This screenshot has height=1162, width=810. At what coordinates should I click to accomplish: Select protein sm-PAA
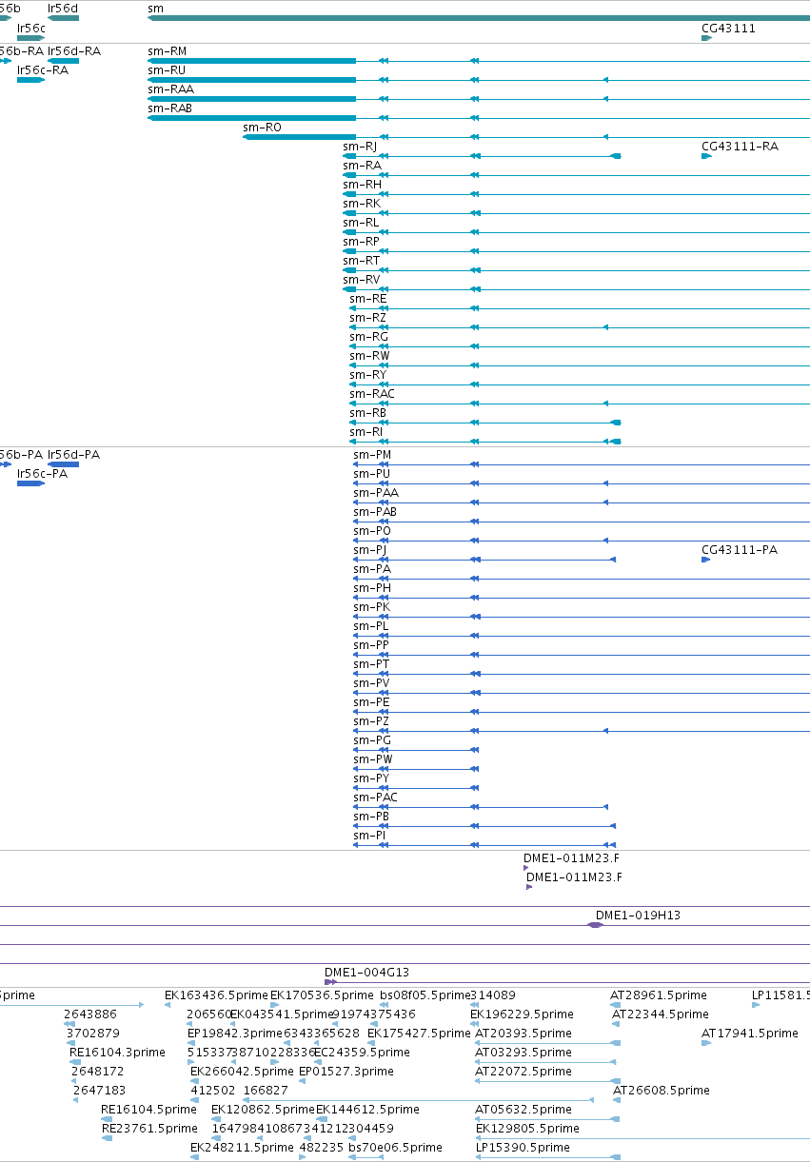pyautogui.click(x=376, y=492)
